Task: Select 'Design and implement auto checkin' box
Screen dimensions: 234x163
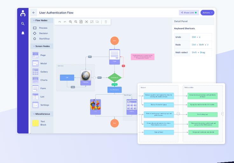Action: [x=203, y=132]
